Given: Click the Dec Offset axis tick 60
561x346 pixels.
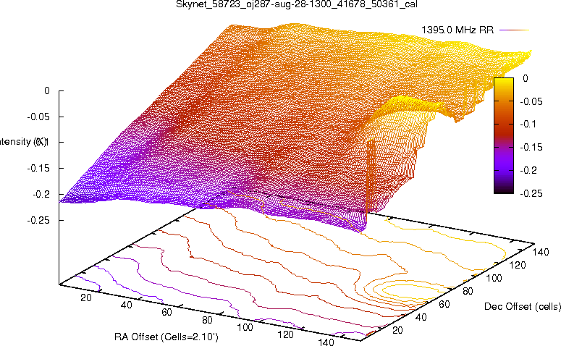Looking at the screenshot, I should [444, 304].
